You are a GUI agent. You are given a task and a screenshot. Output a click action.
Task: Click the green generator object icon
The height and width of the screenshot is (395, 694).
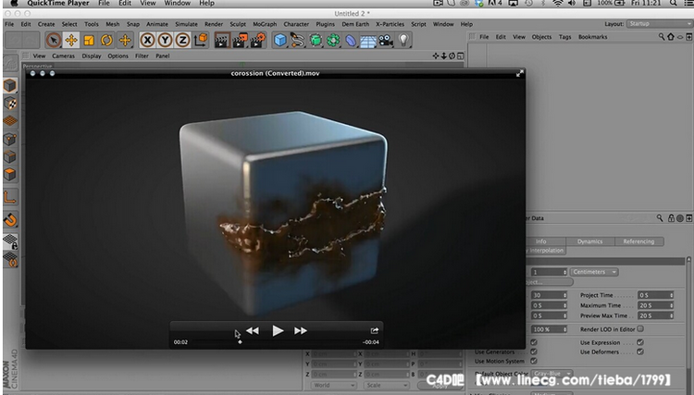(x=316, y=41)
